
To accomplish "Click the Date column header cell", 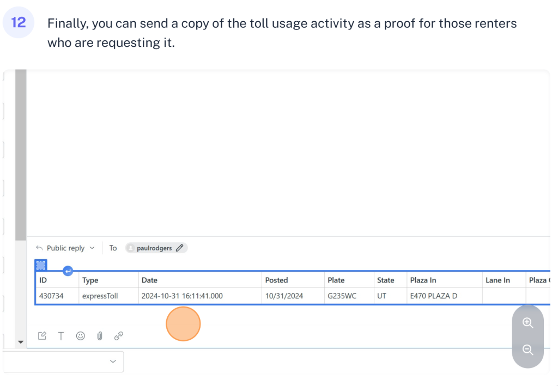I will (x=199, y=280).
